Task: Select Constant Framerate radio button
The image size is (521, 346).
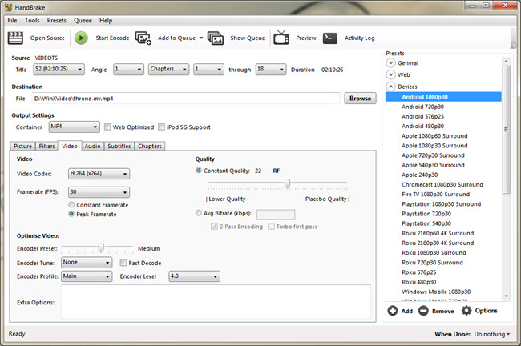Action: point(71,204)
